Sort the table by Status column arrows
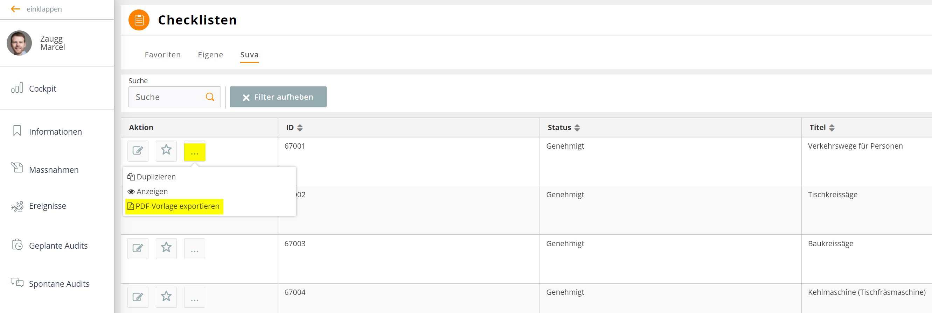 point(577,128)
